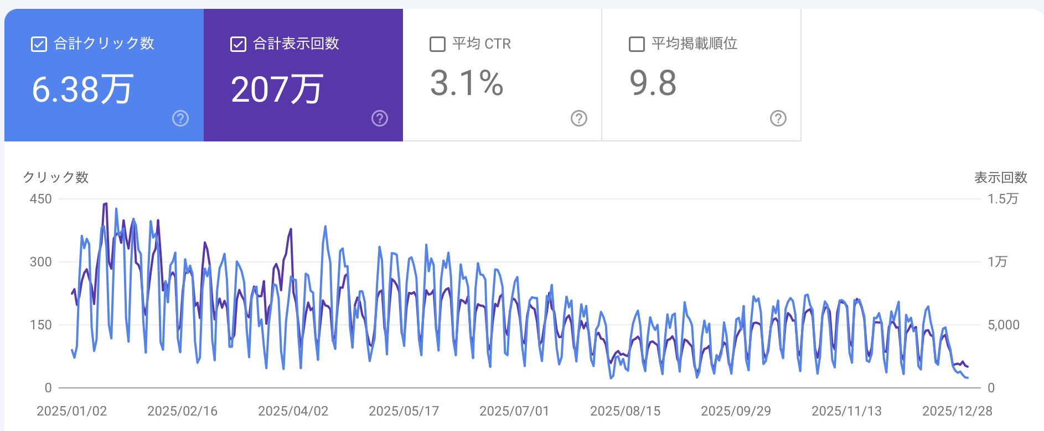Select the 9.8 average position value
This screenshot has width=1044, height=431.
pyautogui.click(x=653, y=83)
